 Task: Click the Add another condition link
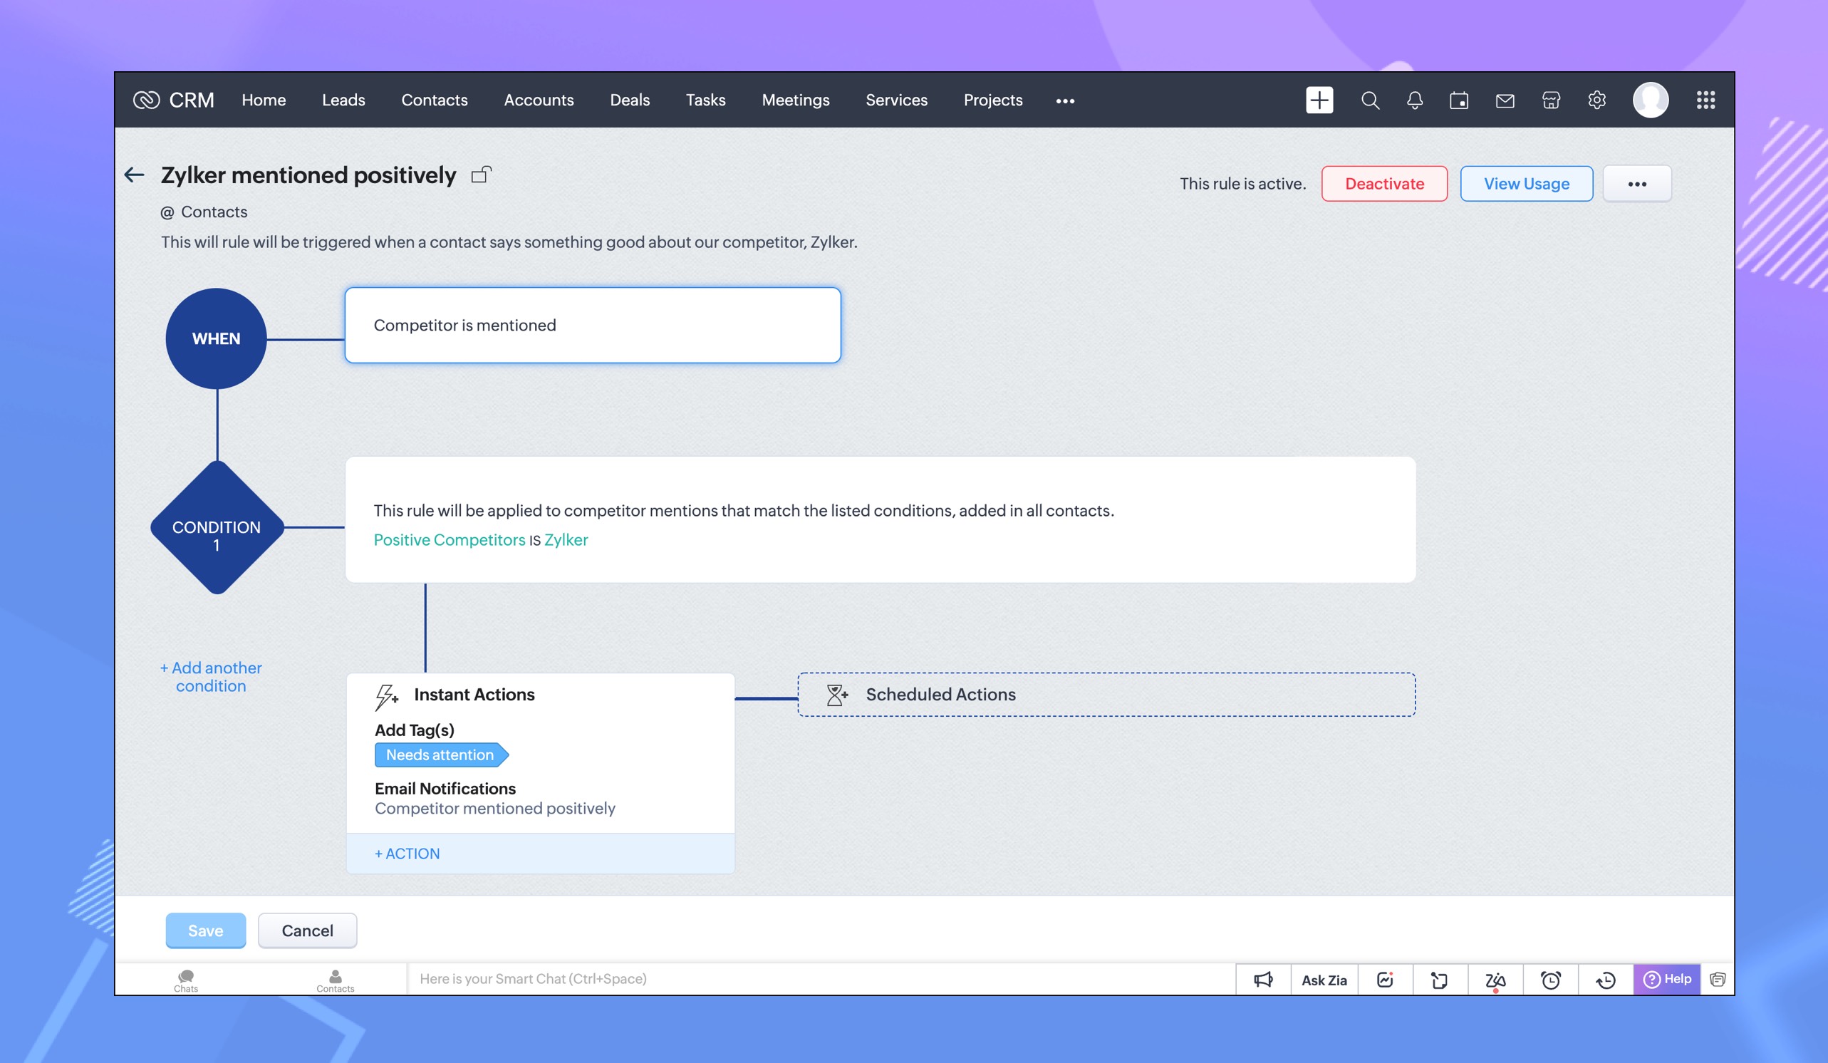click(210, 676)
